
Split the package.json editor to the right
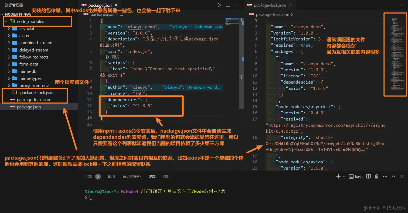pos(228,5)
